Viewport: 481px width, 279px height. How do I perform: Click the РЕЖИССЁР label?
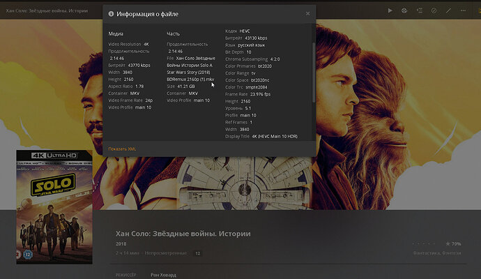point(125,275)
